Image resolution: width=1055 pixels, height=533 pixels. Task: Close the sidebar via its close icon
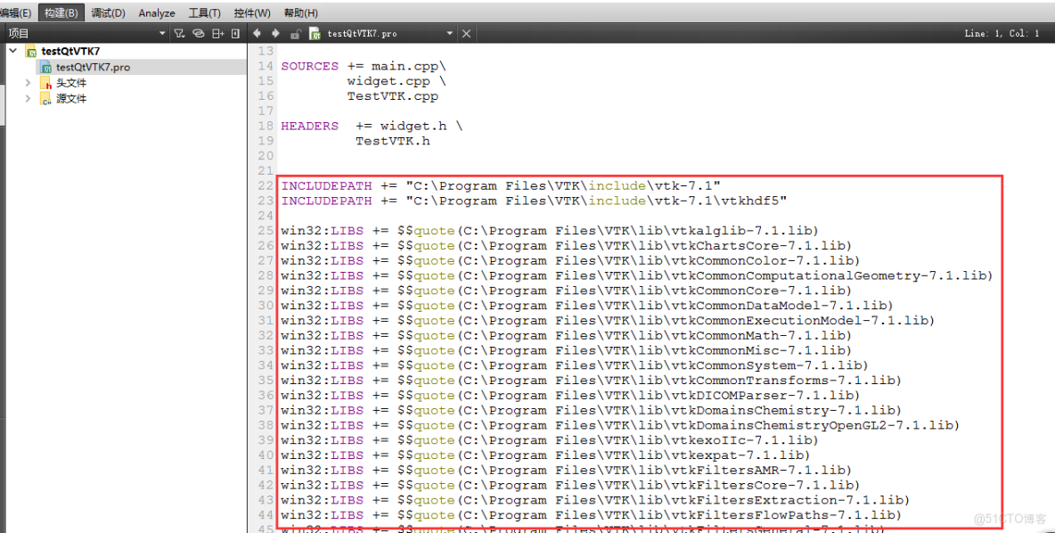point(234,33)
